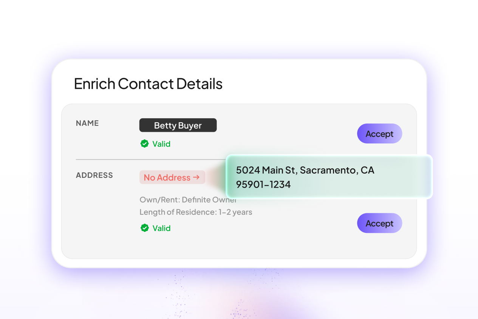Click the Valid status text under name
Screen dimensions: 478x319
(161, 144)
